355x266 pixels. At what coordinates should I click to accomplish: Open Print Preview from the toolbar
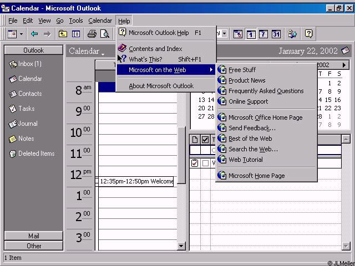click(105, 34)
